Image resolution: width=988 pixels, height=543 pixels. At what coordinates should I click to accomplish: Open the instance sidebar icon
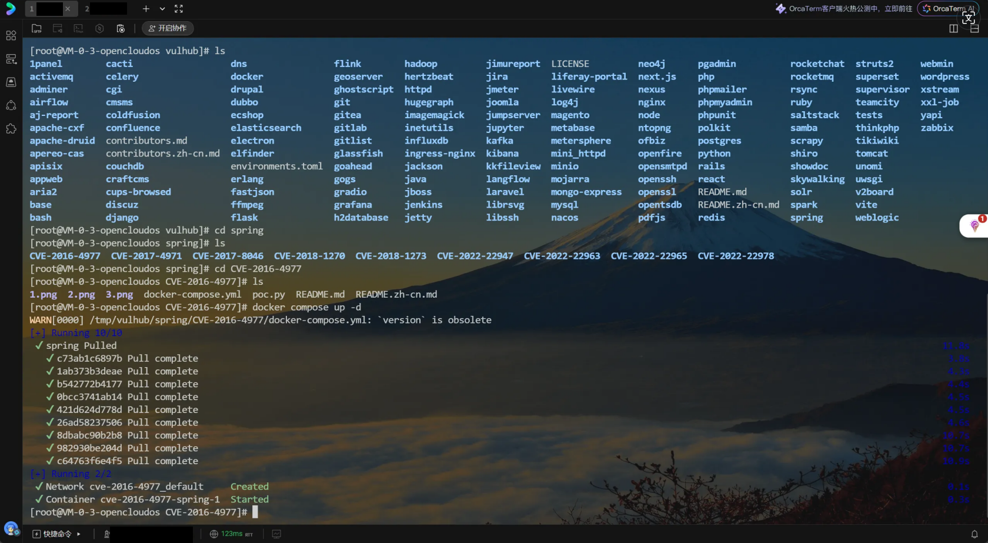11,82
